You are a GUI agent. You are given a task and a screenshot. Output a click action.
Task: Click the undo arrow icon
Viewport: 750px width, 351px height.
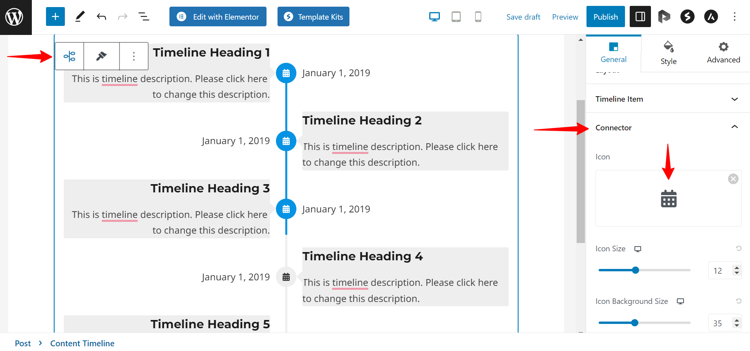pyautogui.click(x=101, y=16)
